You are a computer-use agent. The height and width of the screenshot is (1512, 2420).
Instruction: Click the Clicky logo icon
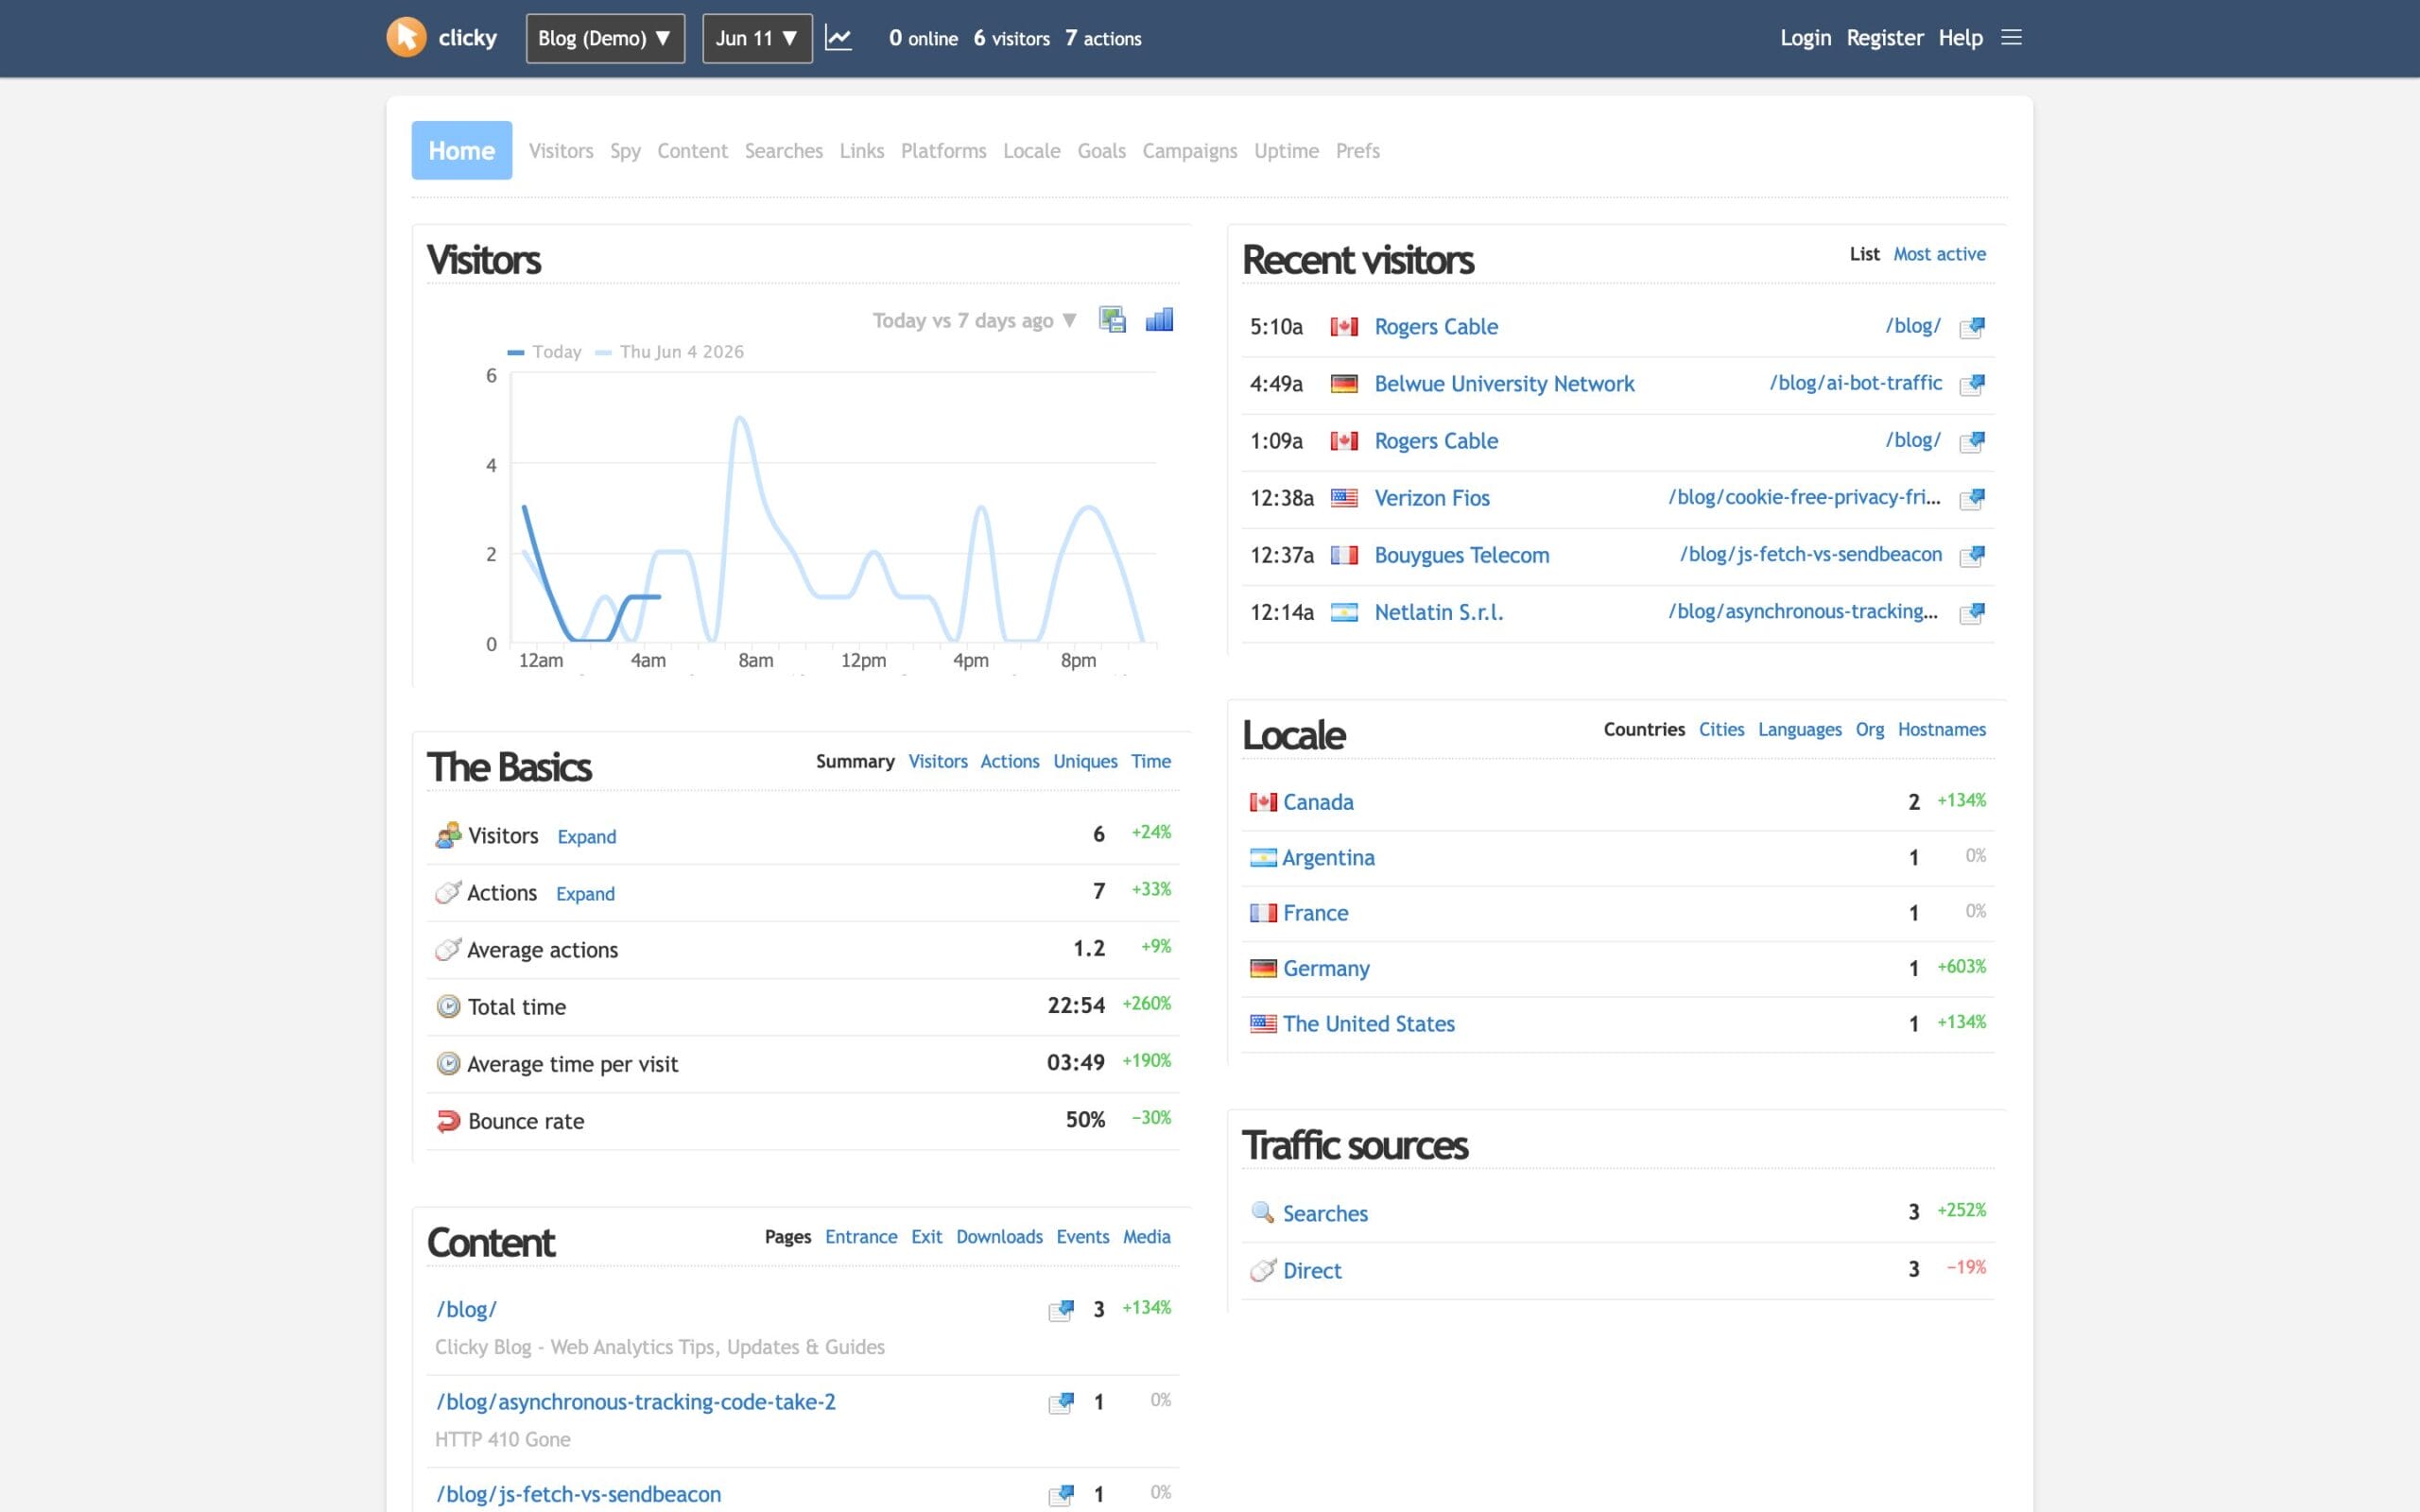[x=406, y=38]
